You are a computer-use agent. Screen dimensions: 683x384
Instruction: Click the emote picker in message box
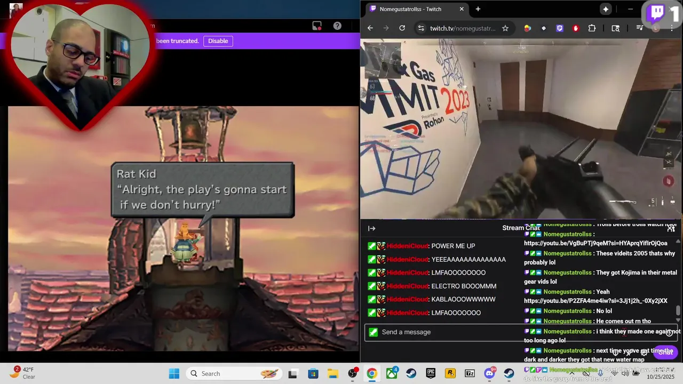click(670, 332)
